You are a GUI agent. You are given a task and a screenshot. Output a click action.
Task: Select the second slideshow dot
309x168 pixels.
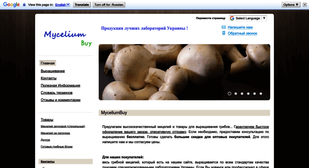point(236,94)
